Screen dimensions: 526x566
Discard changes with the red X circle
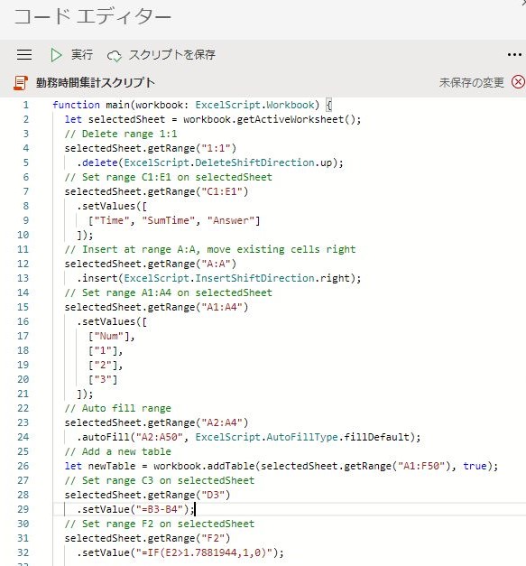(x=518, y=82)
